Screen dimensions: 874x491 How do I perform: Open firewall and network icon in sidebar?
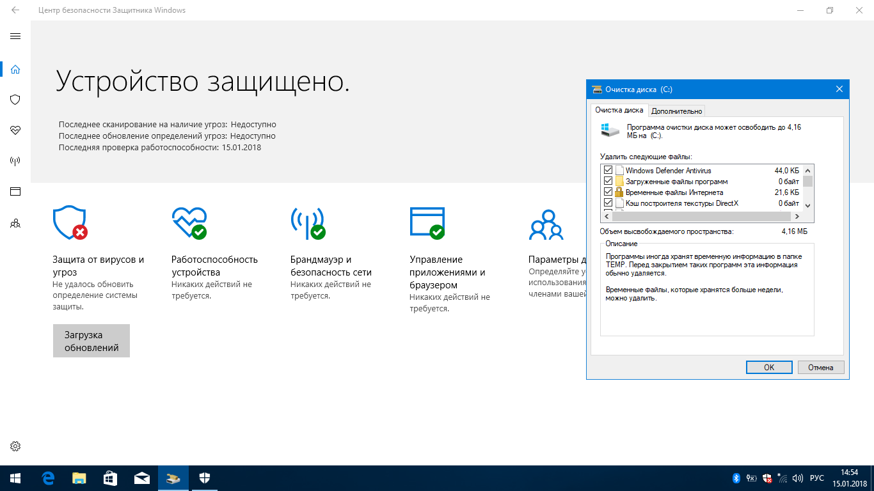[x=15, y=161]
